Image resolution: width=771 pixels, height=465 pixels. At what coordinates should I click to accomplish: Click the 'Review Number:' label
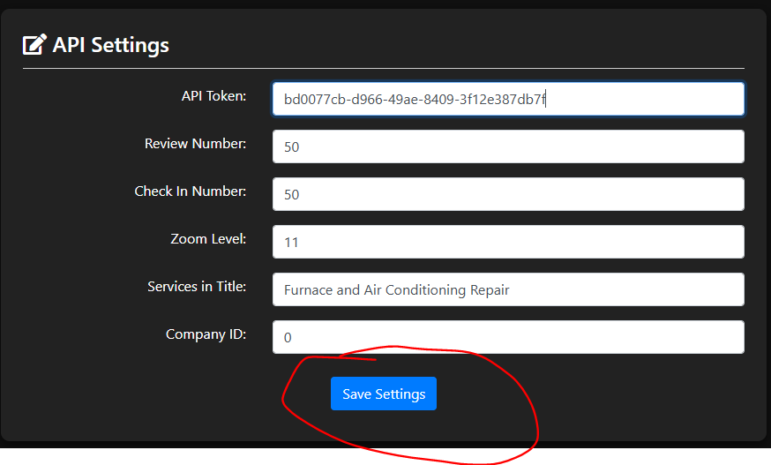[x=195, y=143]
